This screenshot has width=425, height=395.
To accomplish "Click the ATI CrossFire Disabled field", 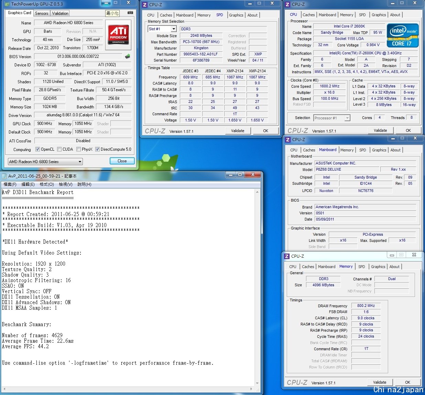I will (x=83, y=140).
